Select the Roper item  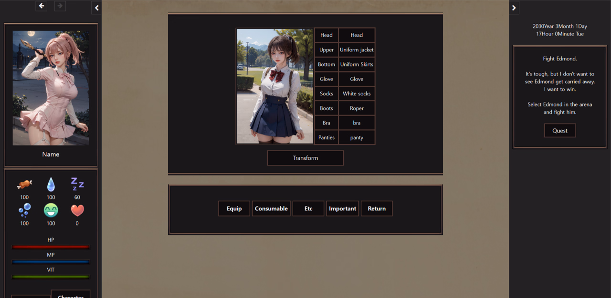(x=357, y=108)
